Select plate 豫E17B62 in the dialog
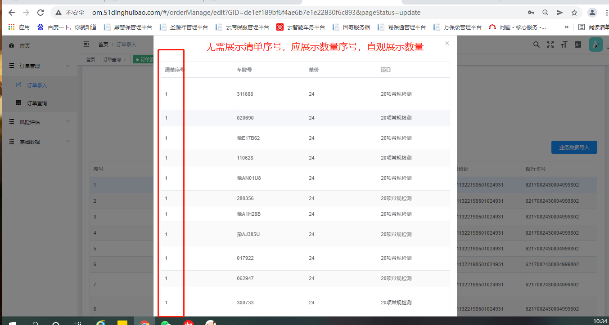The height and width of the screenshot is (325, 609). point(248,138)
